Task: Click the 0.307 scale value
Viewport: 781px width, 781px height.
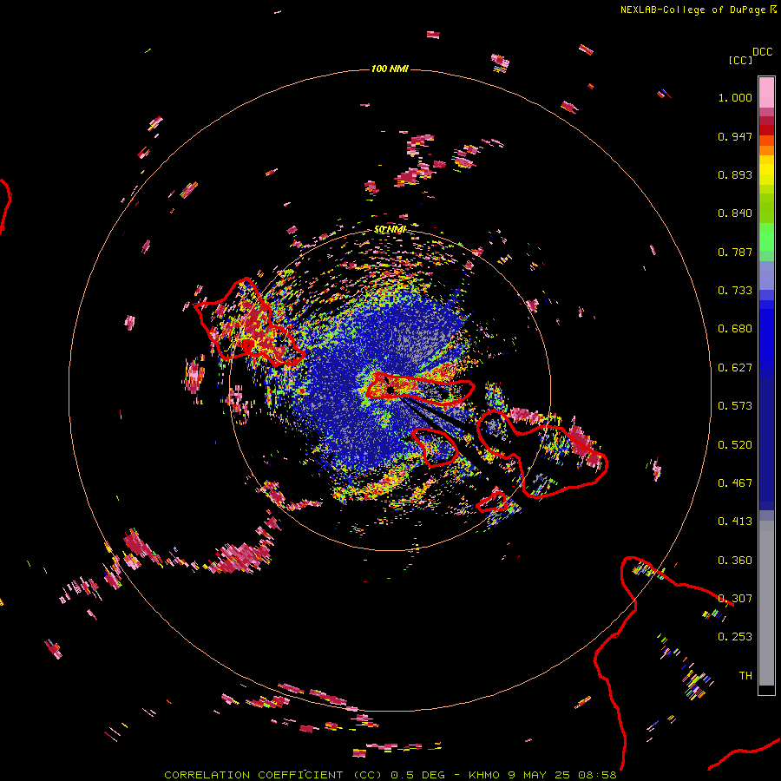Action: (735, 599)
